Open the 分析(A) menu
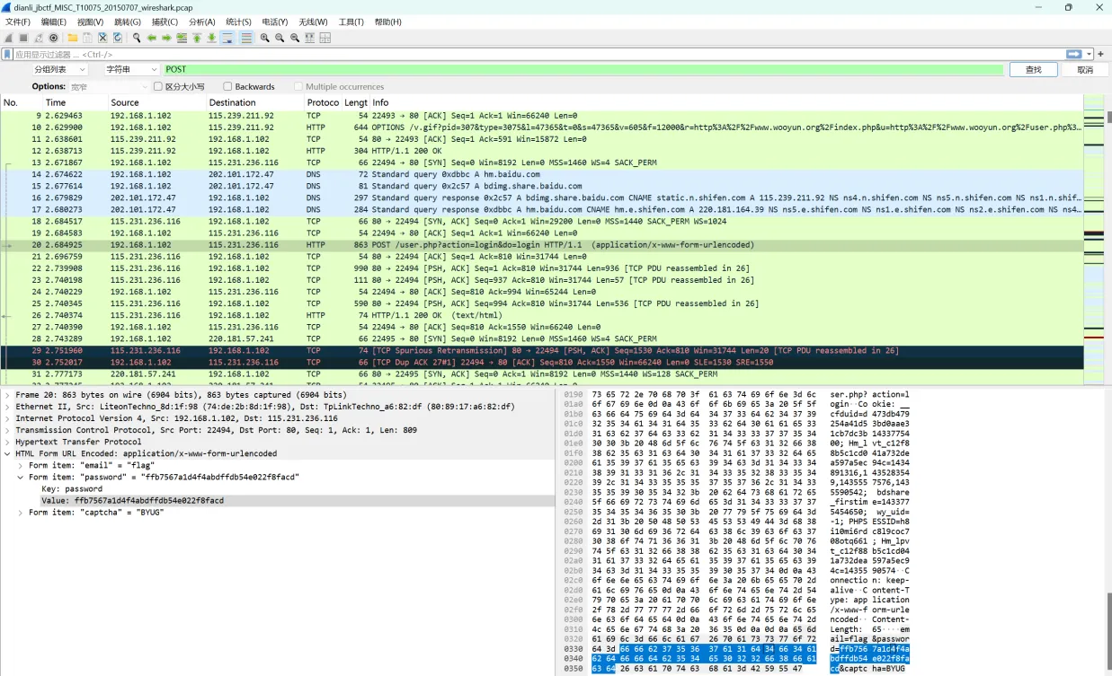Screen dimensions: 1112x676 (201, 22)
